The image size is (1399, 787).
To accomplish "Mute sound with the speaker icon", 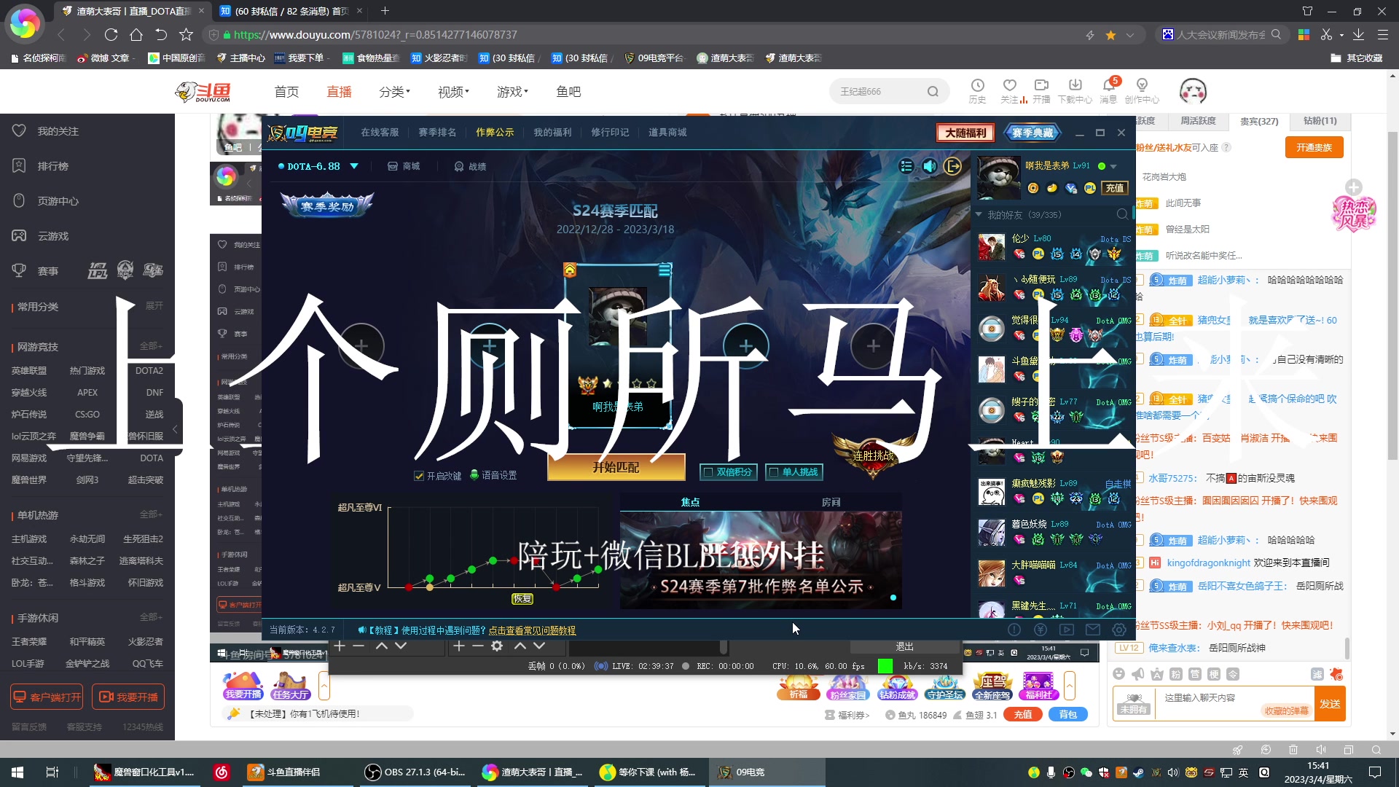I will (930, 166).
